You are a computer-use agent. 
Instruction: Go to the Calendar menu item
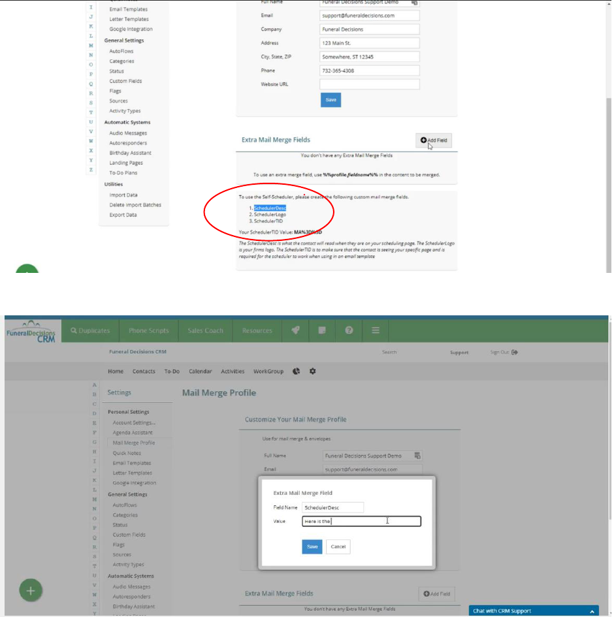[x=201, y=372]
